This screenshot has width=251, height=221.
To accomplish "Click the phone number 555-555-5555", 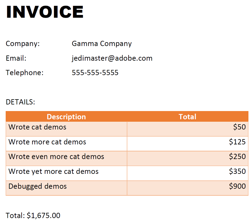I will click(x=95, y=73).
